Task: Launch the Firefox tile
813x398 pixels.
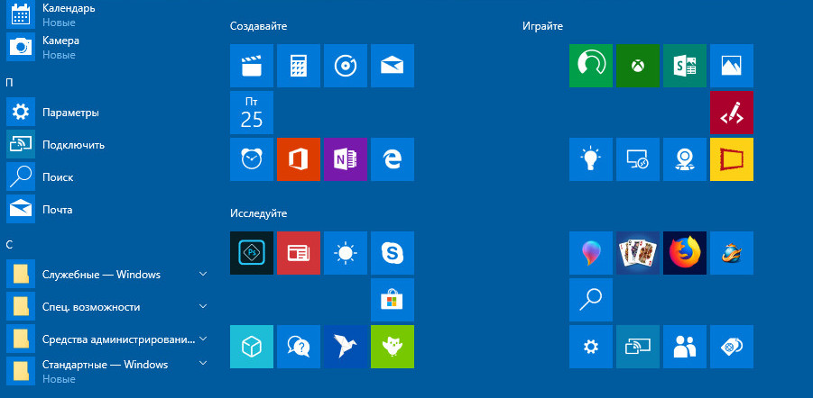Action: pos(684,253)
